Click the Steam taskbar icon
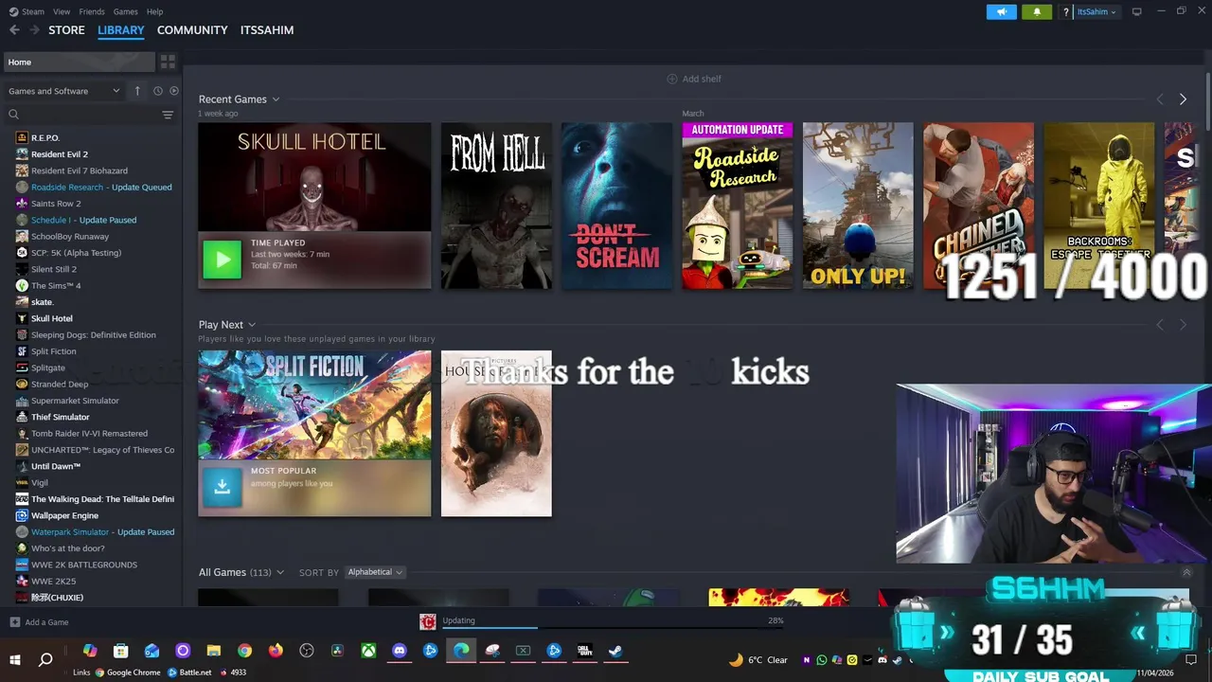The width and height of the screenshot is (1212, 682). [x=615, y=651]
